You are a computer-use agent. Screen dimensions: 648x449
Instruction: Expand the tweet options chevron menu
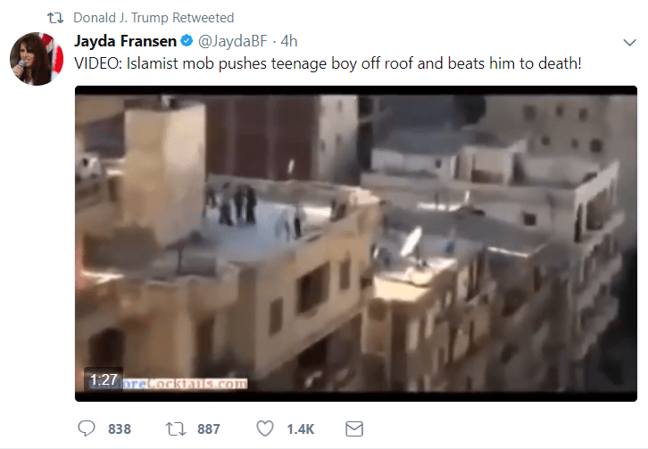[x=629, y=43]
